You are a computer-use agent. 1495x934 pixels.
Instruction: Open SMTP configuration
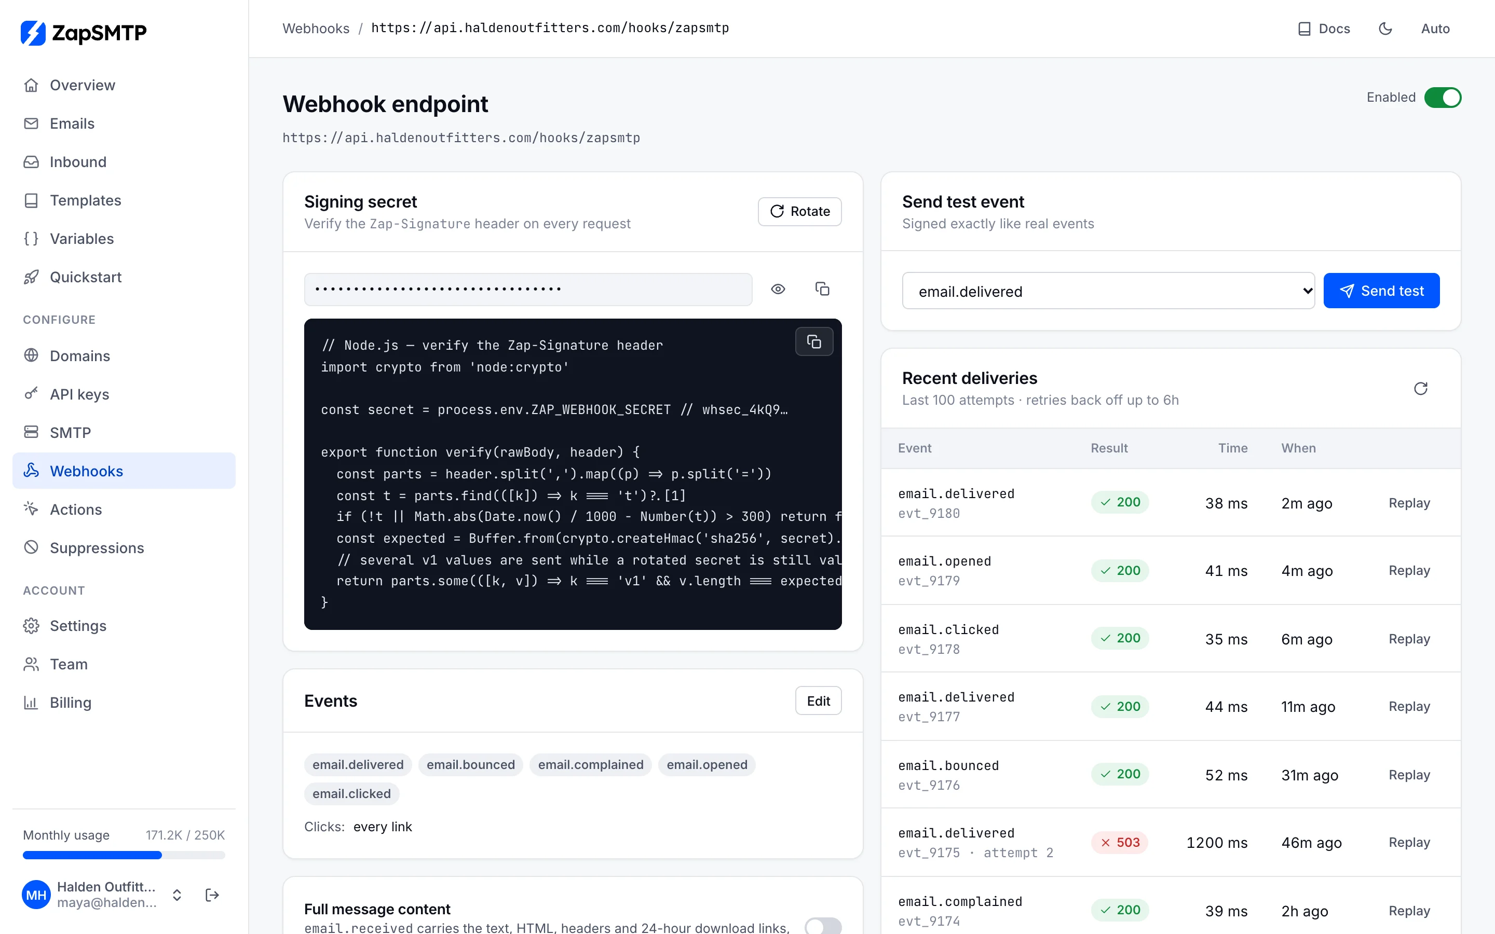(x=124, y=432)
